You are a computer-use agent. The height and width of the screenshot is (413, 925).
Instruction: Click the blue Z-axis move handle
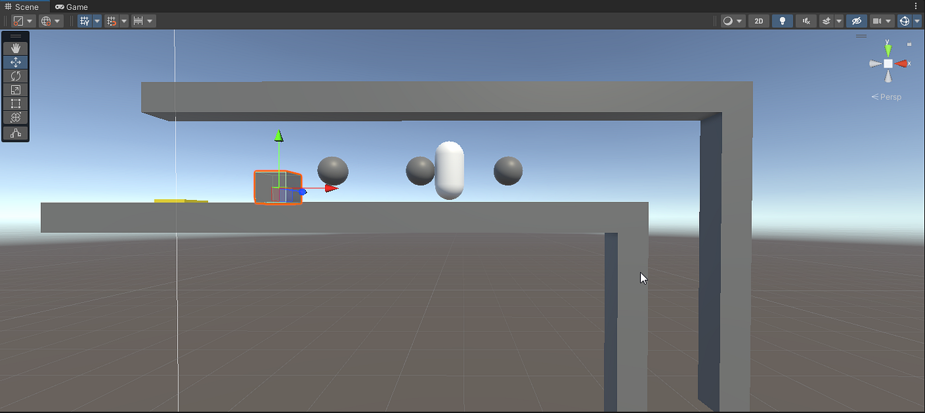[302, 191]
